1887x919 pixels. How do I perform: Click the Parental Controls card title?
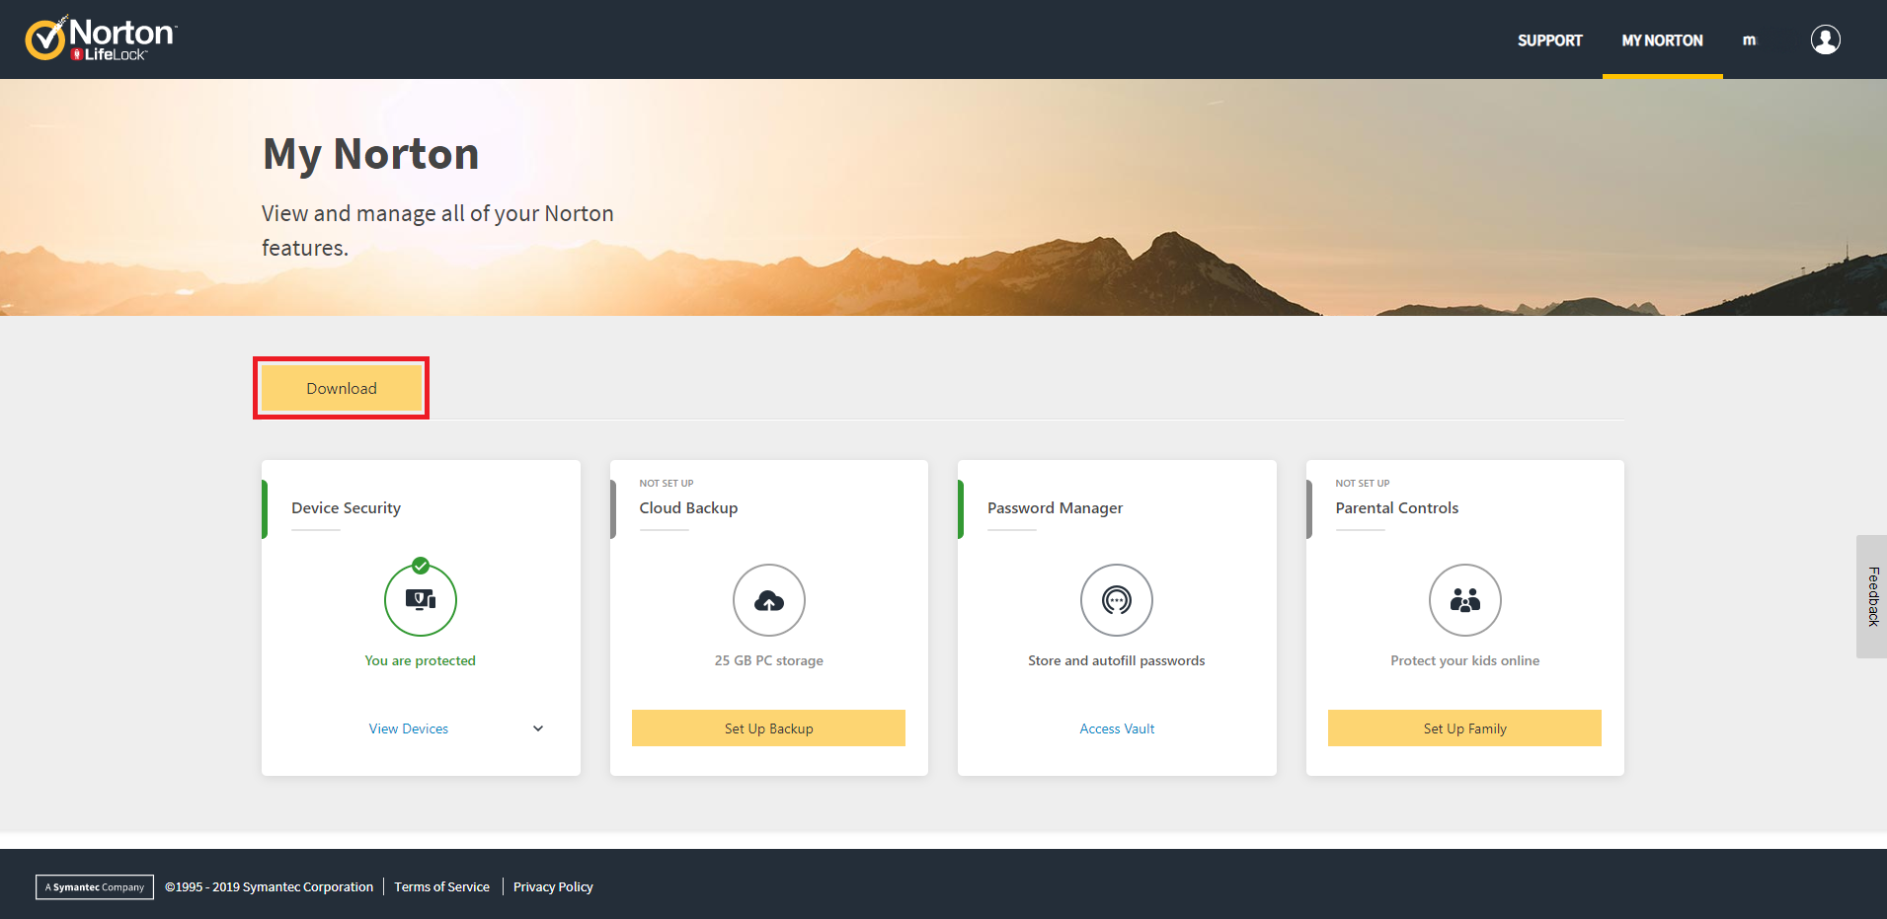pyautogui.click(x=1396, y=507)
